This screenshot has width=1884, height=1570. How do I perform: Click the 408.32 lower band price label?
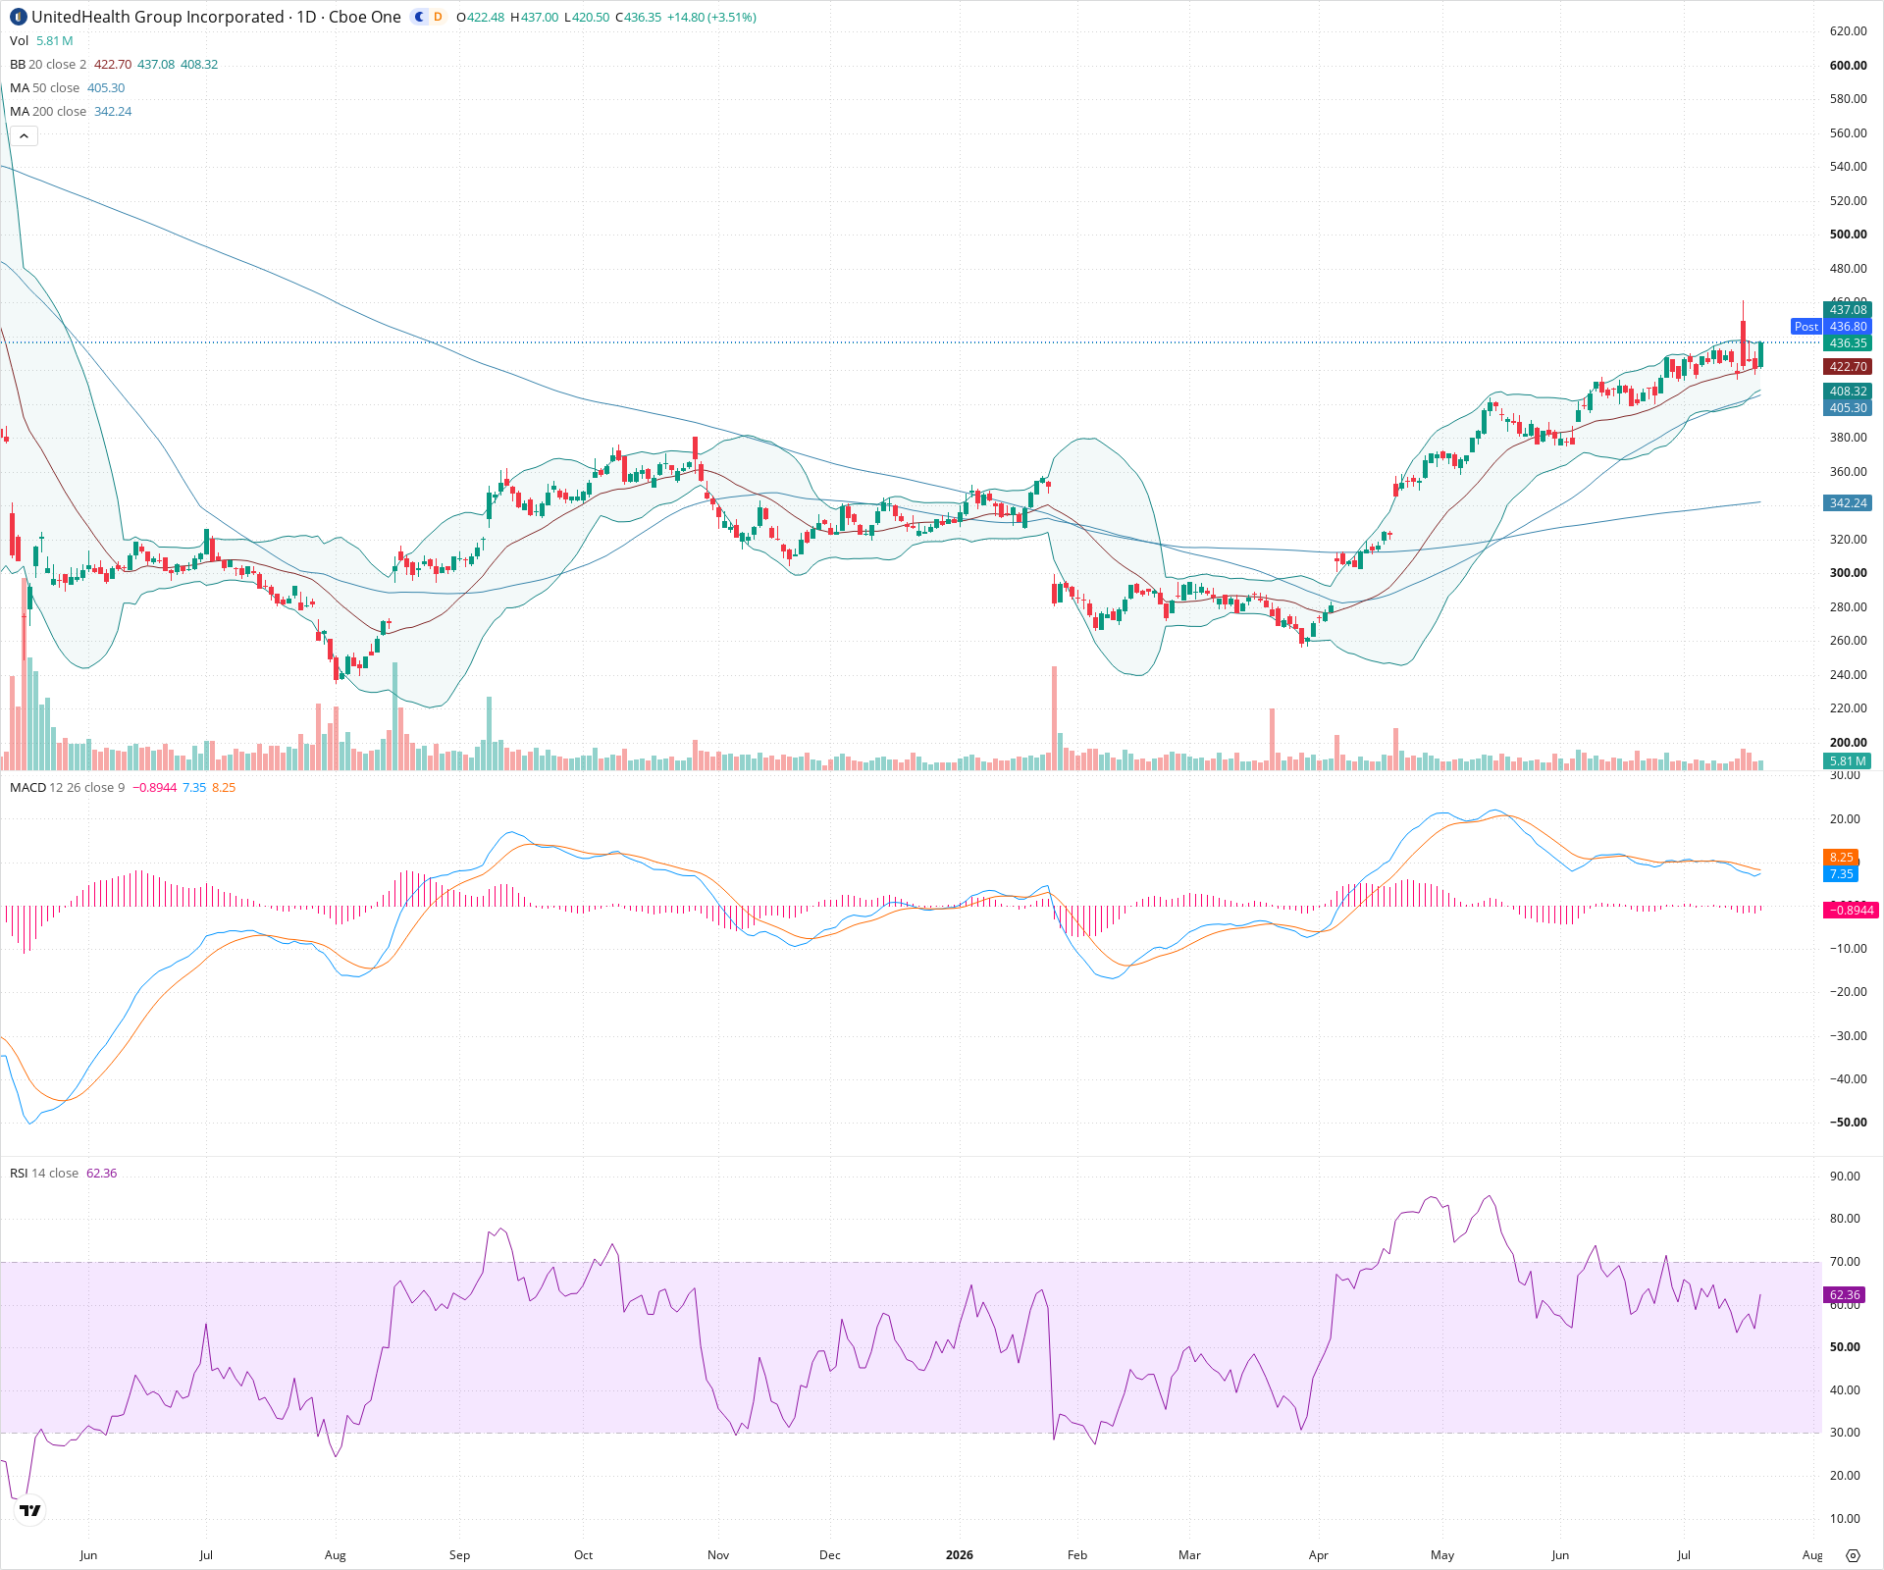1849,392
